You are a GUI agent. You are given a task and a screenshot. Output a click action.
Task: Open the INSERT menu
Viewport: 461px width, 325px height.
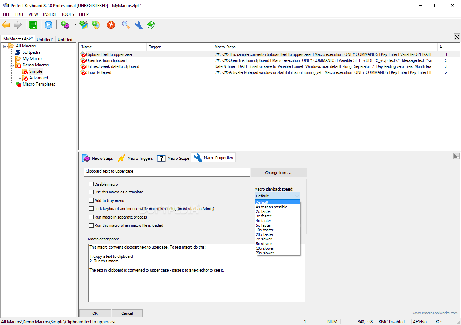pos(49,14)
